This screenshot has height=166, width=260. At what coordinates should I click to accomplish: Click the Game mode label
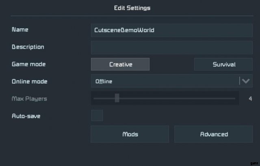(29, 64)
